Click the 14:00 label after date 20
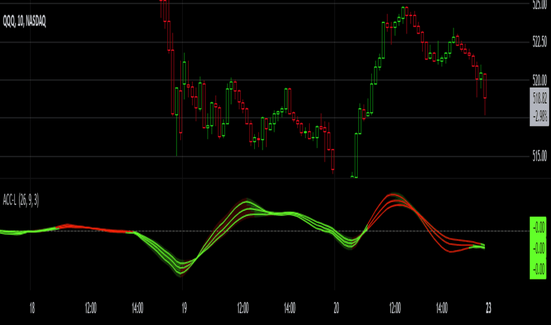This screenshot has width=551, height=325. pos(442,308)
